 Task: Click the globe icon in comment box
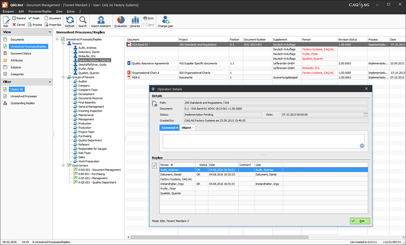point(362,146)
